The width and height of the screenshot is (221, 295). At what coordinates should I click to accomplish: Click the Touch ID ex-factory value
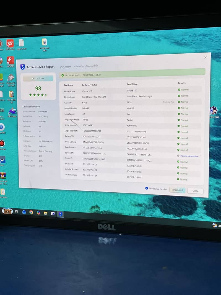[x=95, y=159]
